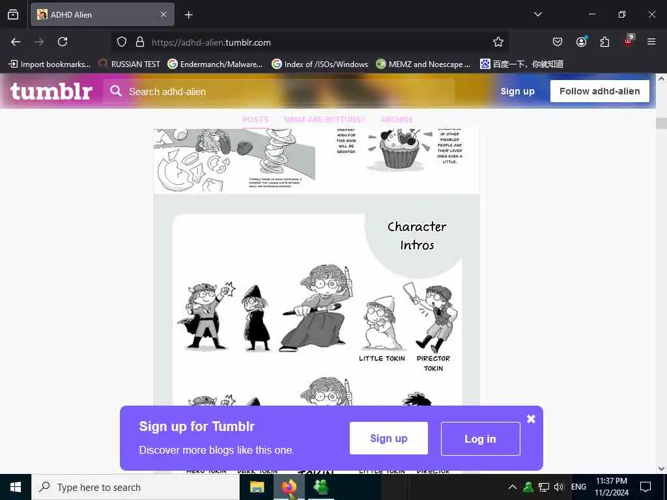Go back with the back arrow

point(16,42)
